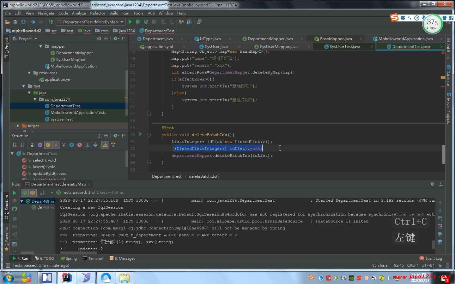Toggle Show Fields 'f' in Structure

coord(48,145)
